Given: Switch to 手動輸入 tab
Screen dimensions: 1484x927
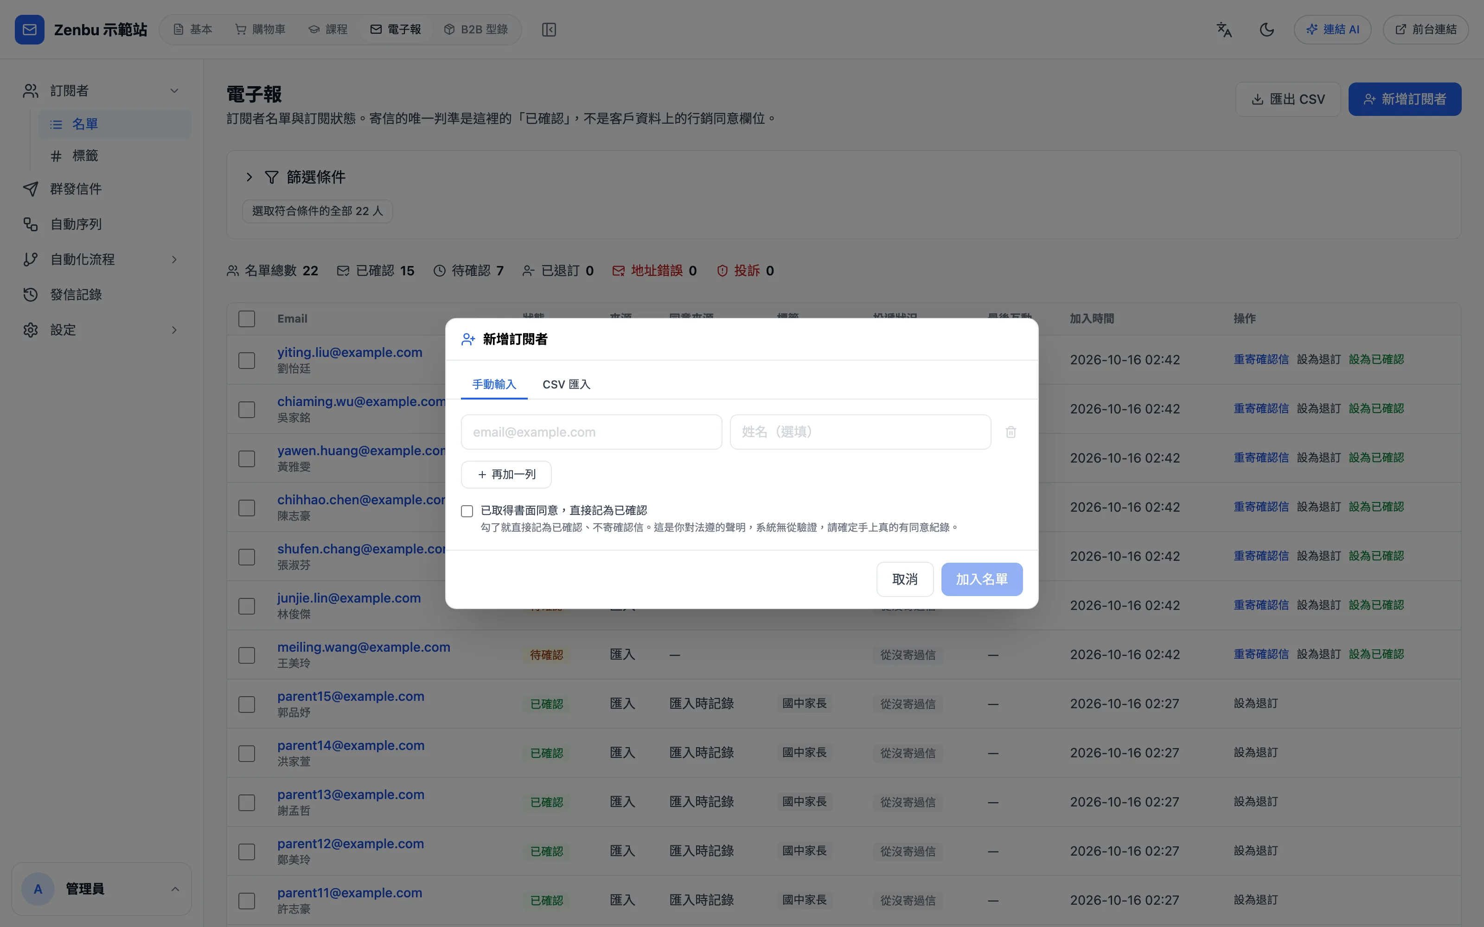Looking at the screenshot, I should pos(494,384).
